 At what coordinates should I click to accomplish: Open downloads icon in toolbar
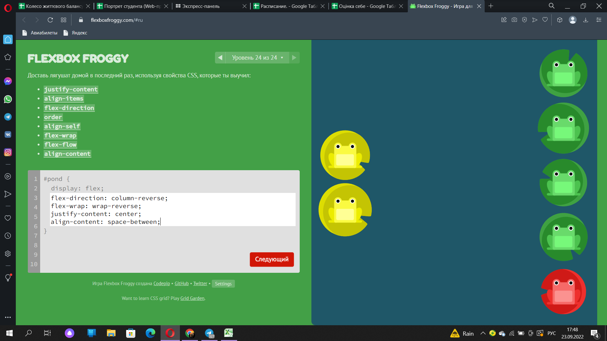pos(586,20)
